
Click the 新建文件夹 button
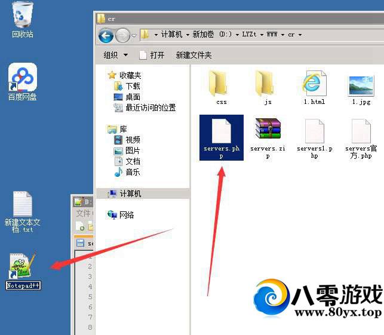click(x=193, y=55)
